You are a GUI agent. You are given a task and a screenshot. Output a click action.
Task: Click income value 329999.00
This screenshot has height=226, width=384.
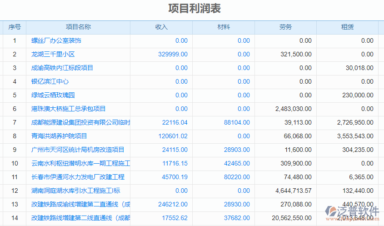coord(173,55)
